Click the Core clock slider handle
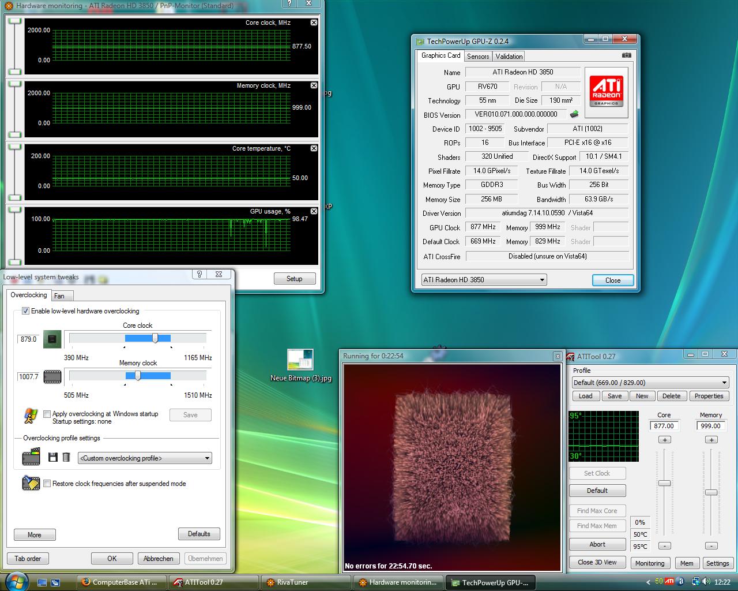The image size is (738, 591). click(155, 338)
